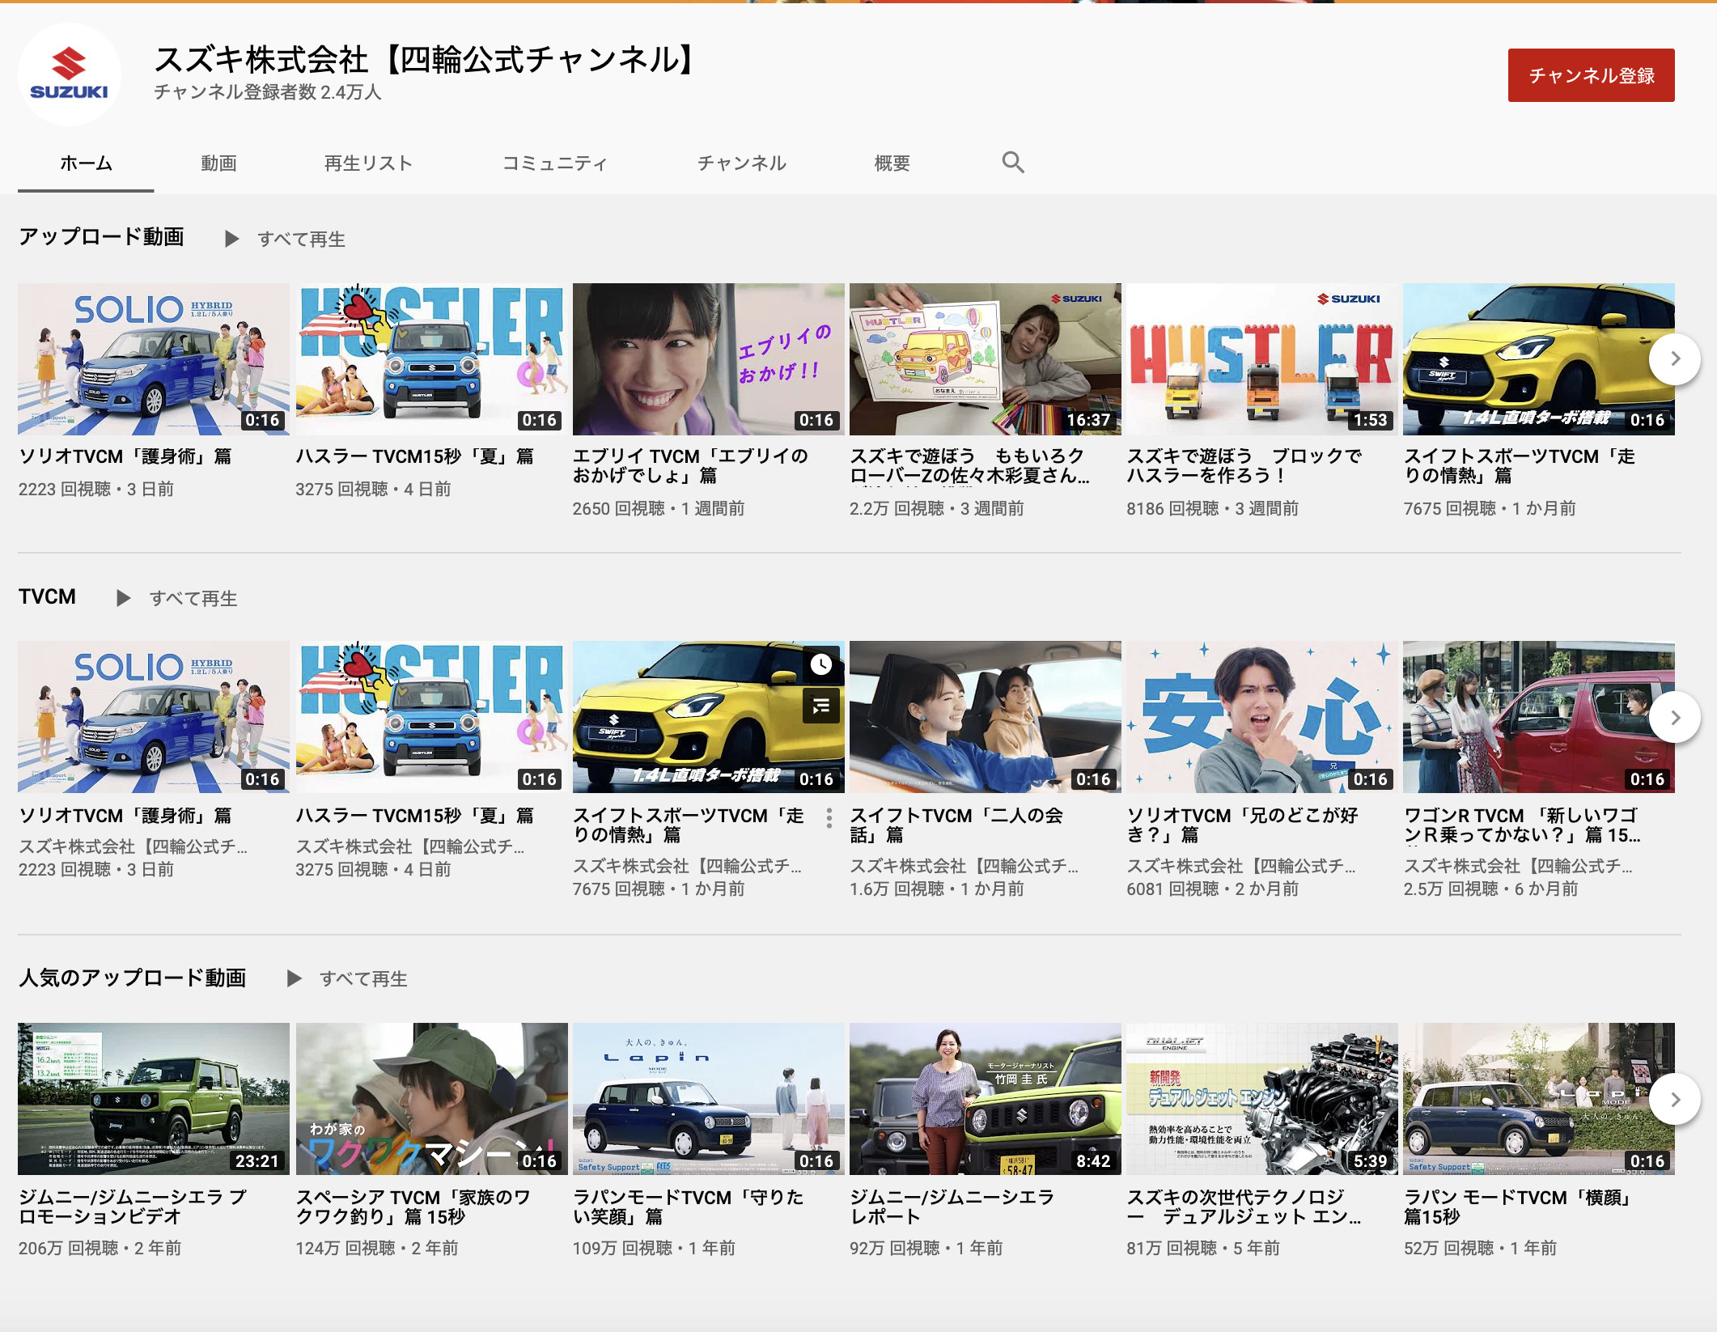Switch to the 概要 tab
Viewport: 1717px width, 1332px height.
[x=892, y=163]
